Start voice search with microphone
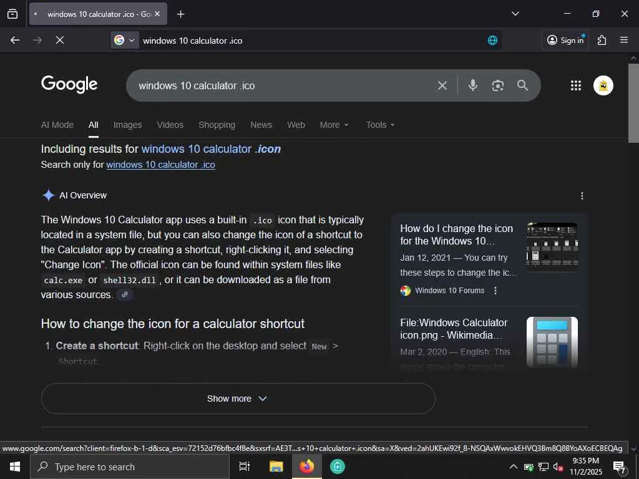 pyautogui.click(x=473, y=85)
